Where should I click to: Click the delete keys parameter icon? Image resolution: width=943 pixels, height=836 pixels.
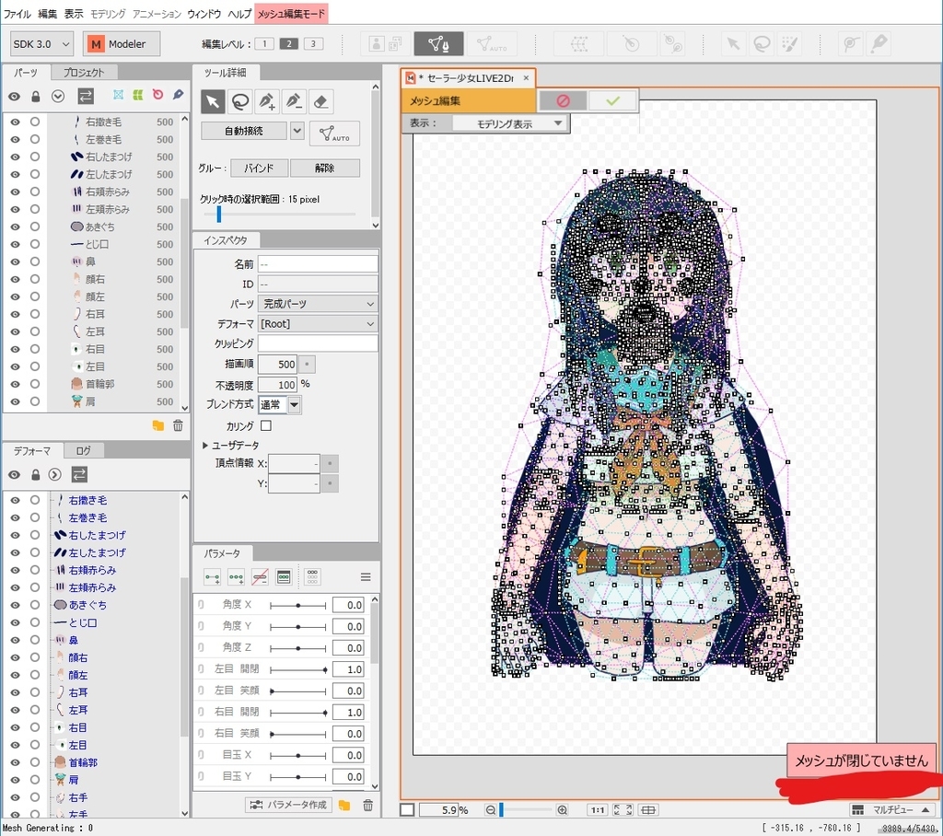pos(260,577)
